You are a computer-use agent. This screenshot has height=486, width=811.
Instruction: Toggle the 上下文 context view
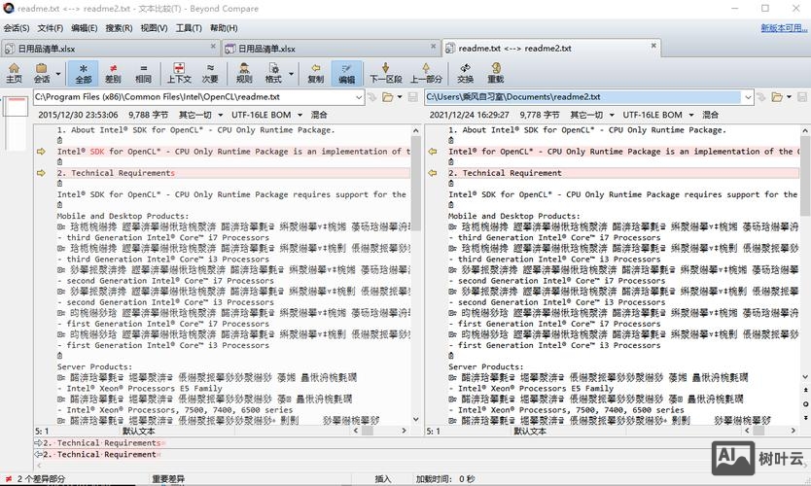(x=179, y=73)
